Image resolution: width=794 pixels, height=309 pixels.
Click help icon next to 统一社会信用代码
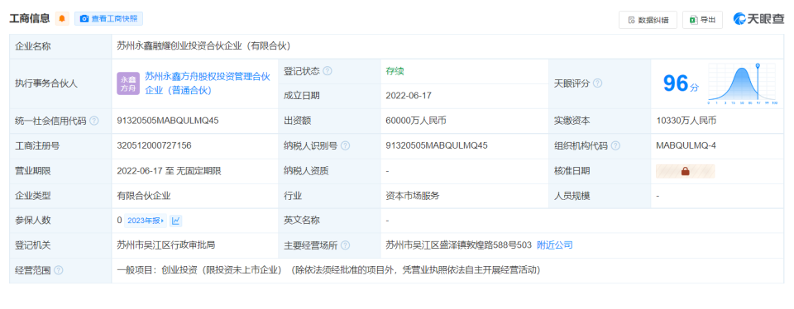pos(94,121)
